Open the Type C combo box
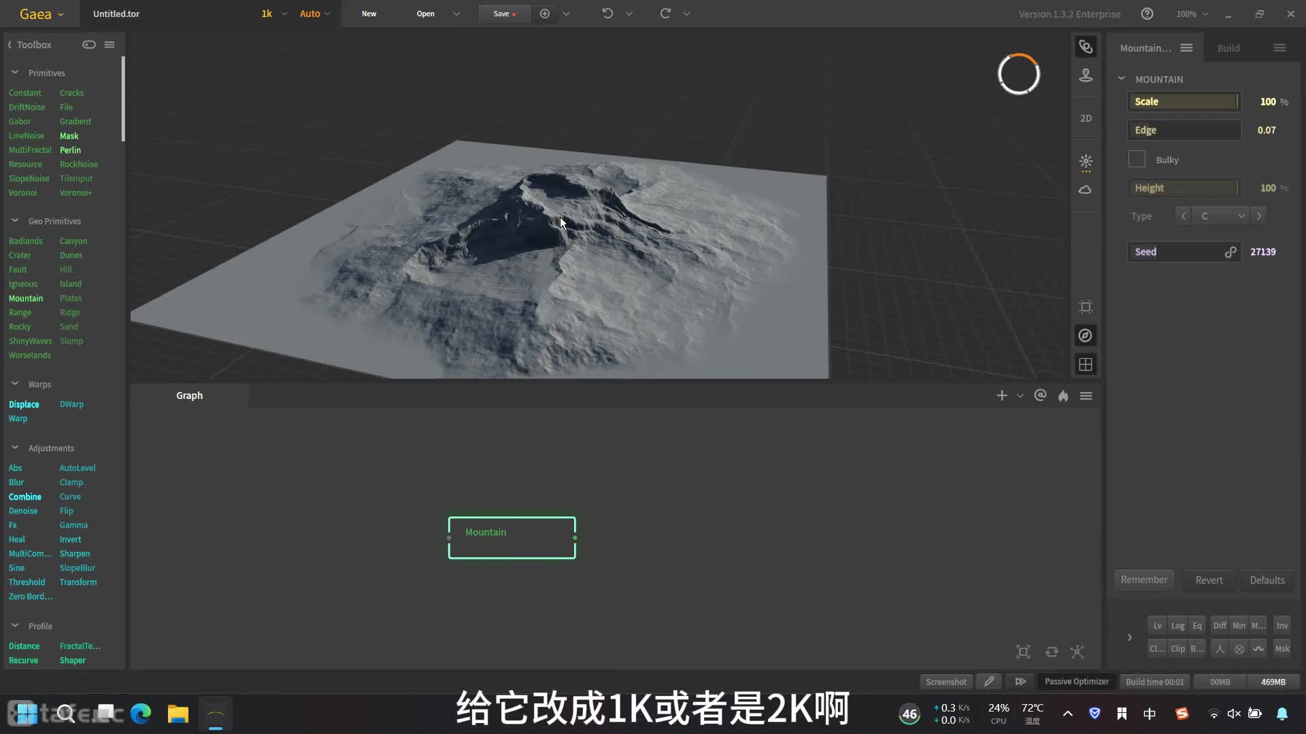The width and height of the screenshot is (1306, 734). tap(1221, 216)
